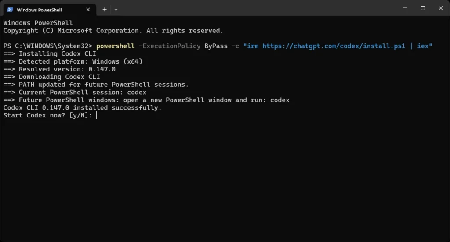Click the installed successfully message line
The width and height of the screenshot is (450, 242).
pos(82,108)
